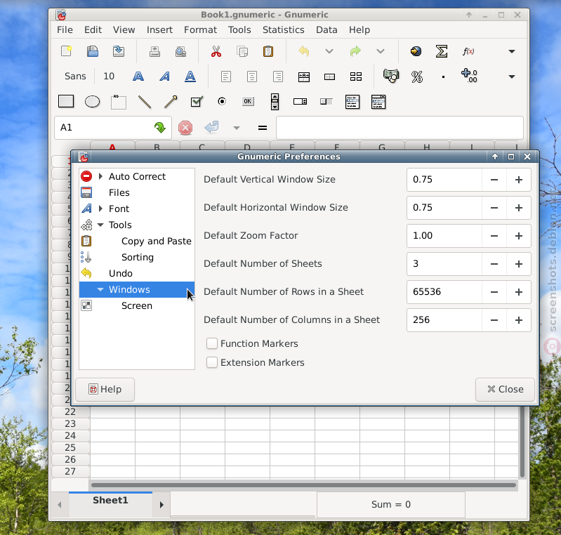
Task: Click the Cut scissors icon
Action: click(216, 51)
